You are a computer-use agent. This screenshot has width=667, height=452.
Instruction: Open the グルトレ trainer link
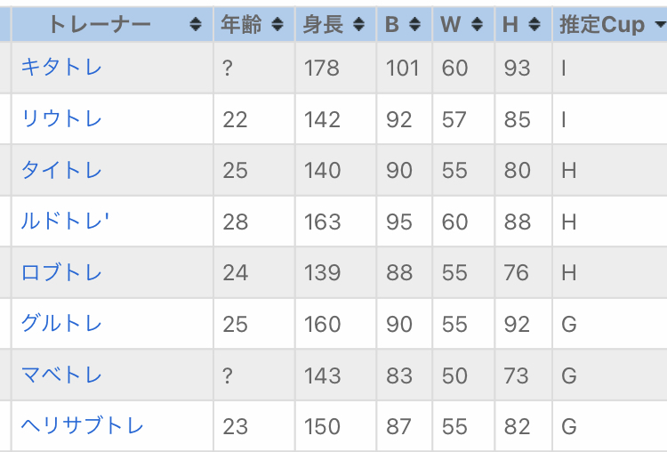click(61, 324)
